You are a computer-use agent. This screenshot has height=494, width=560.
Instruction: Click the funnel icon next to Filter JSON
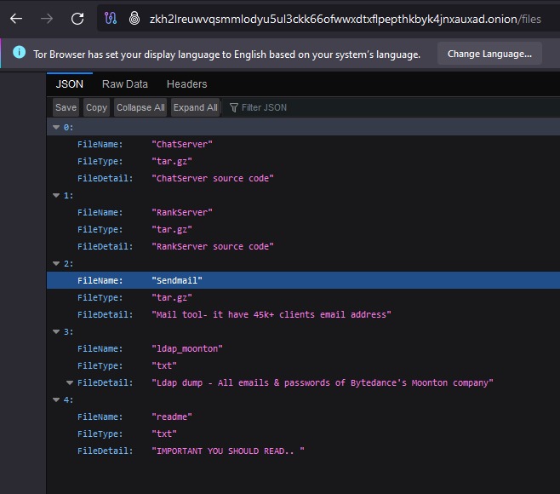tap(233, 107)
